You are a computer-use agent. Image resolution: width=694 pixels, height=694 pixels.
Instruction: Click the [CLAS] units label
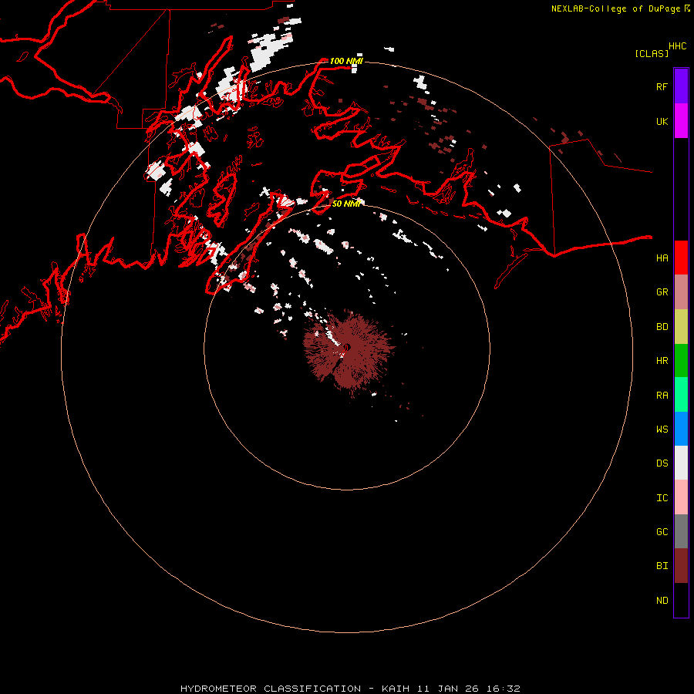pyautogui.click(x=652, y=53)
